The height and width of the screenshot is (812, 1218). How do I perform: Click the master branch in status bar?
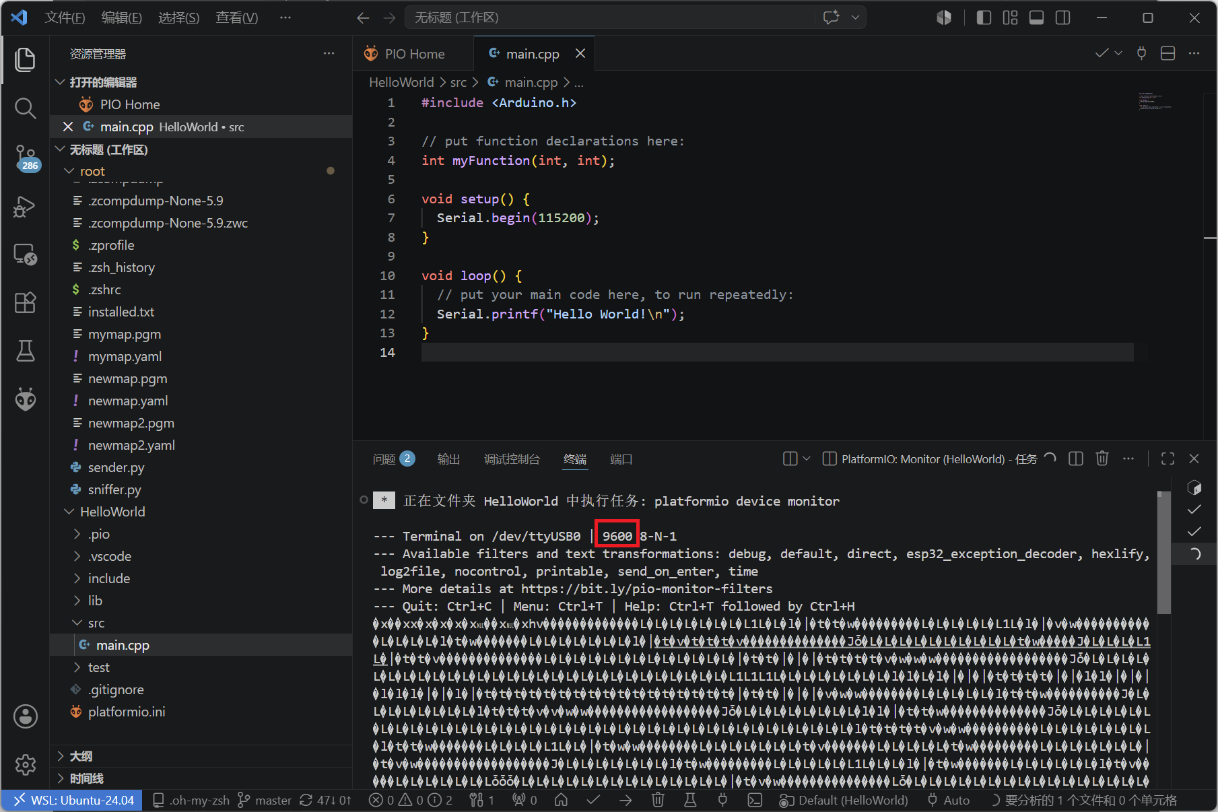[265, 800]
